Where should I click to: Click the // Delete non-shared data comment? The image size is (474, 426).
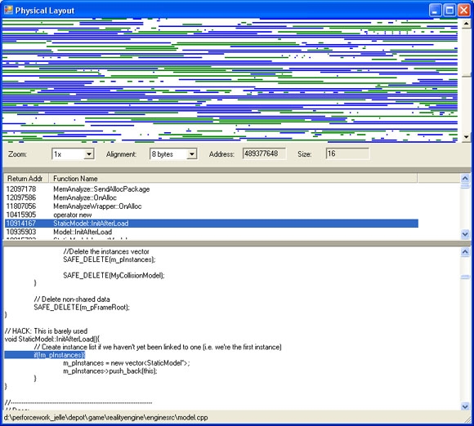(x=72, y=300)
